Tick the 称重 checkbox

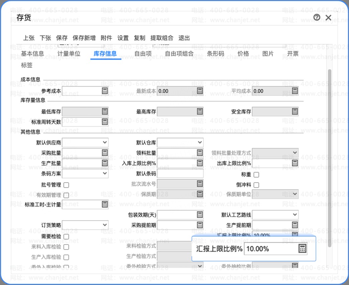[x=256, y=175]
